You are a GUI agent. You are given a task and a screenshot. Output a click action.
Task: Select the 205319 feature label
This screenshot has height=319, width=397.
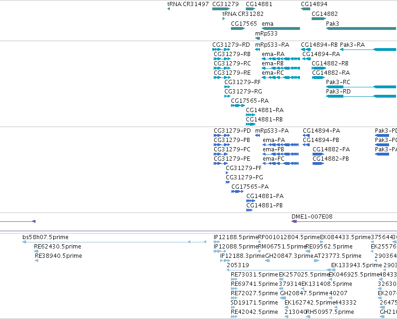[238, 265]
